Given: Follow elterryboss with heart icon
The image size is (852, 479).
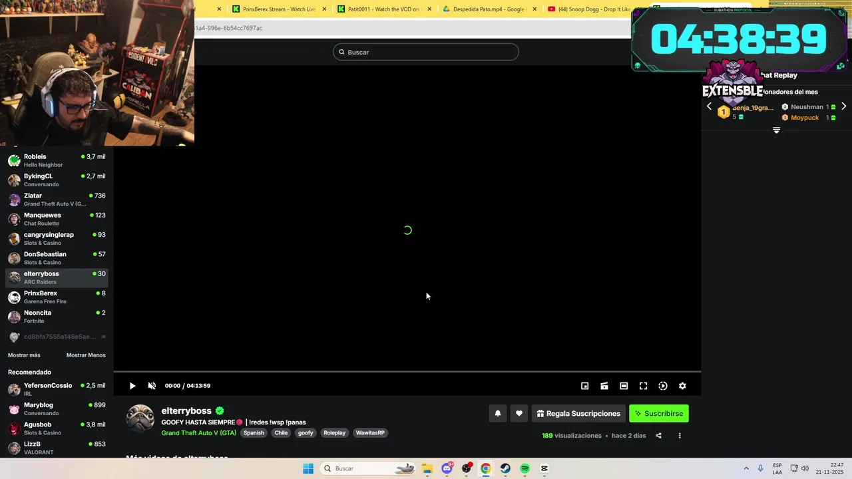Looking at the screenshot, I should pyautogui.click(x=519, y=413).
